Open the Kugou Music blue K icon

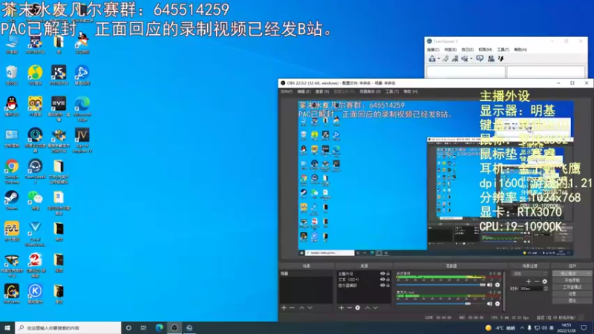click(35, 294)
